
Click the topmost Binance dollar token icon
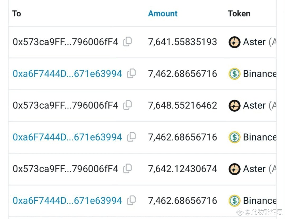[x=234, y=74]
